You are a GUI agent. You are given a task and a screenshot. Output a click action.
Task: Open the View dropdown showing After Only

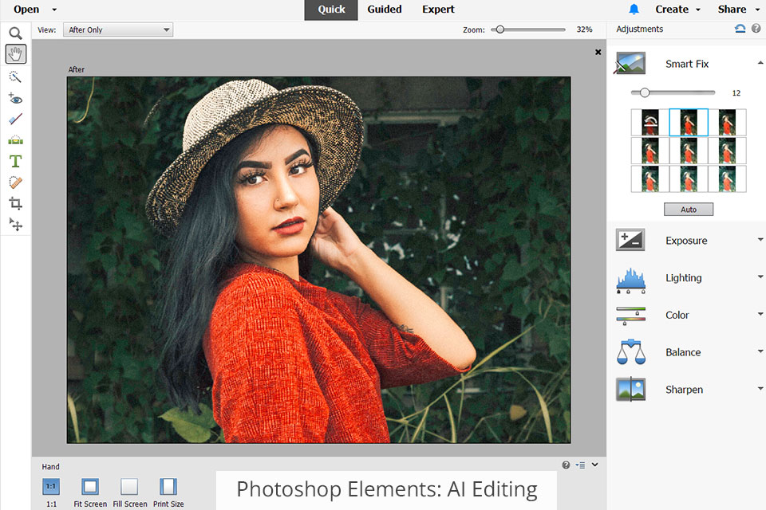point(118,29)
